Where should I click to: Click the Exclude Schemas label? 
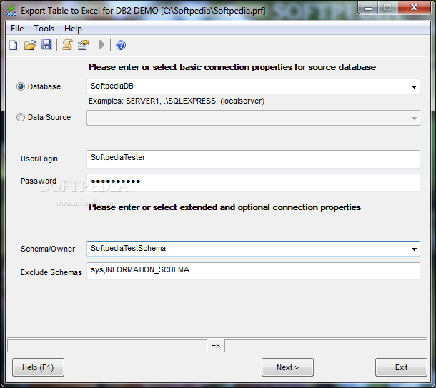[x=51, y=272]
